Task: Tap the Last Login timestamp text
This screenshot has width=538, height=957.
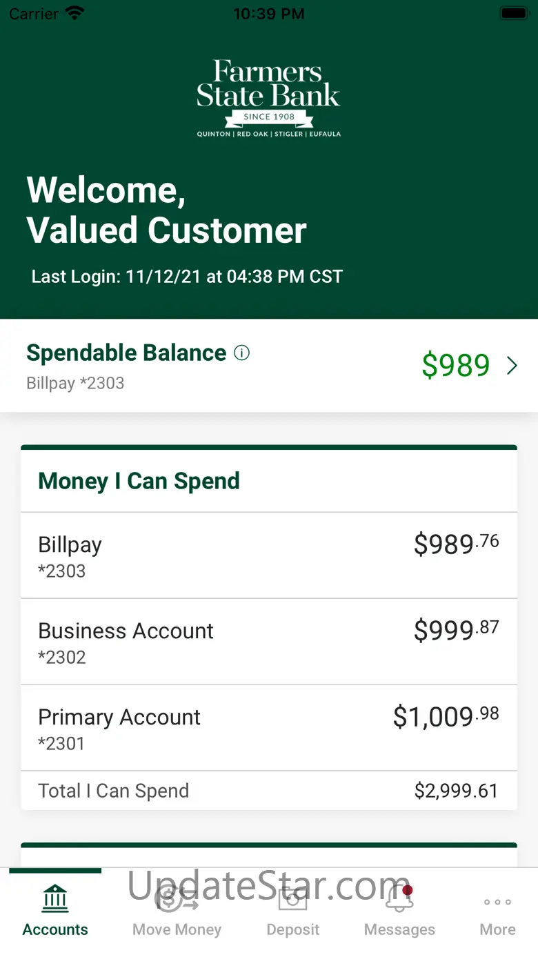Action: pyautogui.click(x=187, y=277)
